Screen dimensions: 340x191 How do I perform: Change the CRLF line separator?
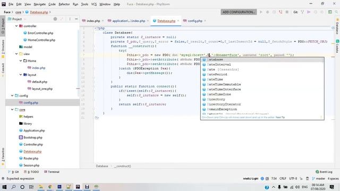click(x=283, y=178)
